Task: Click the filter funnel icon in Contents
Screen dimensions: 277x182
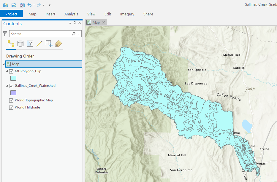Action: tap(5, 34)
